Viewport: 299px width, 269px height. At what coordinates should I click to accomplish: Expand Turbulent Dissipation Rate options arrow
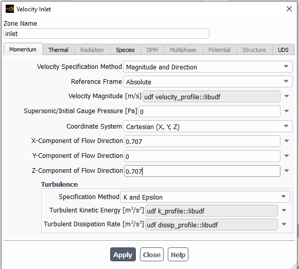[284, 224]
